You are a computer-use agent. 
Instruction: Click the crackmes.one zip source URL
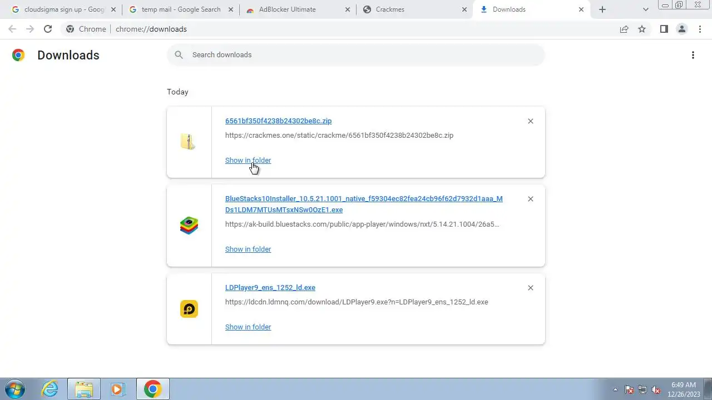point(339,136)
